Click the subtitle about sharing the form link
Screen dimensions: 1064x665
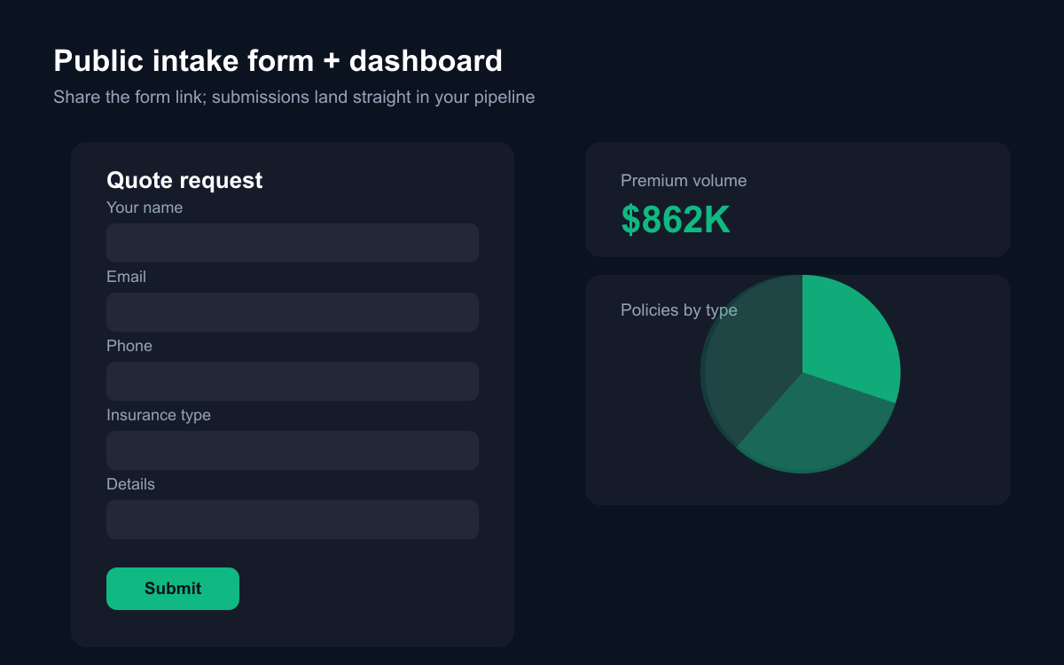(294, 97)
